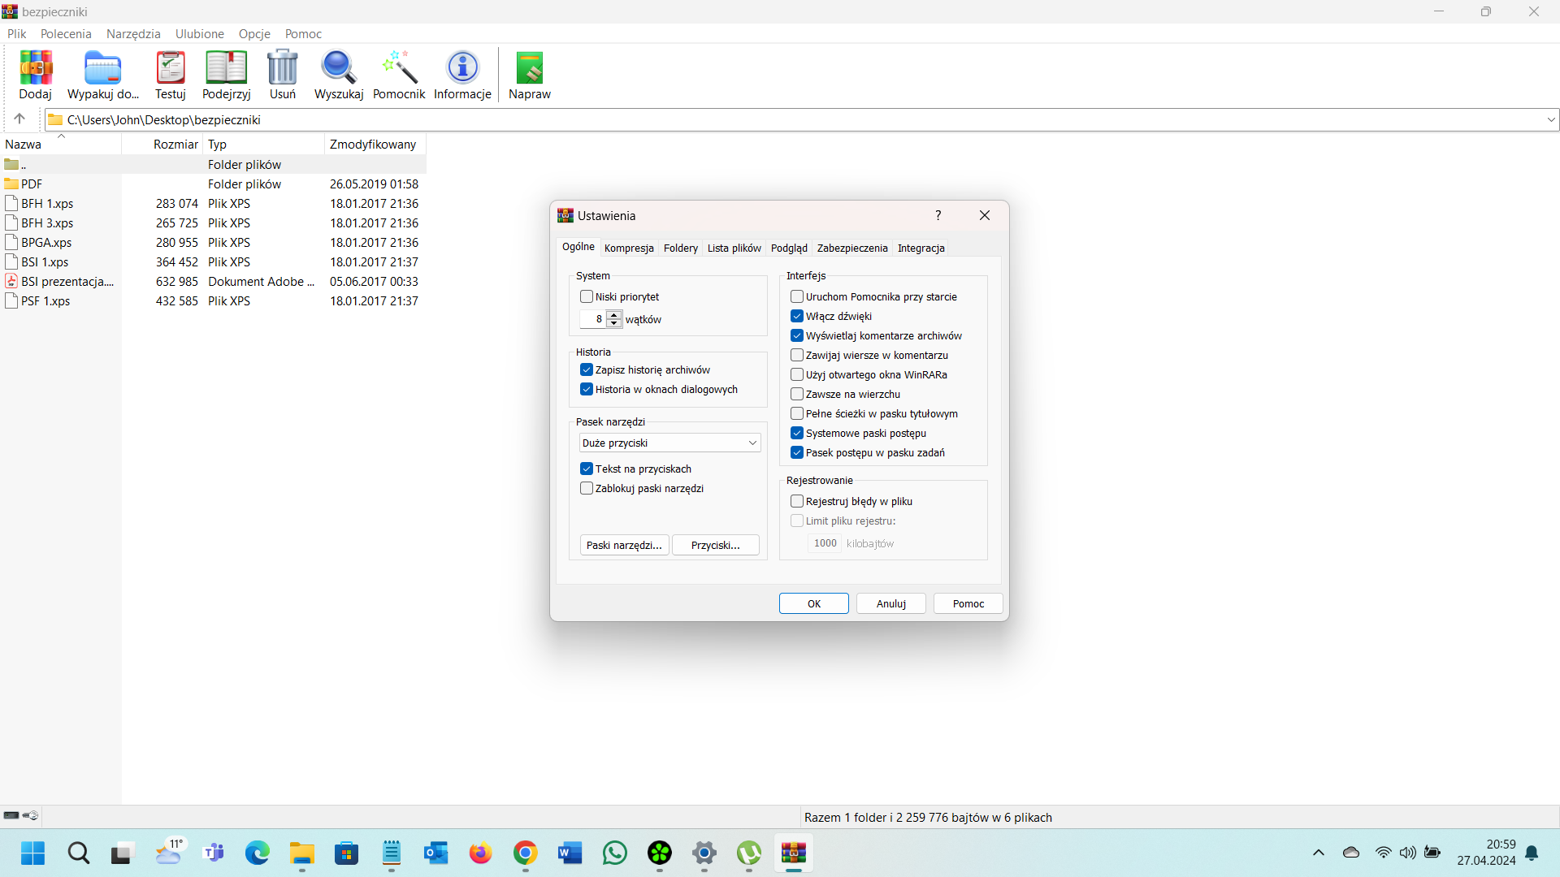Enable Rejestruj błędy w pliku
Viewport: 1560px width, 877px height.
[x=797, y=502]
